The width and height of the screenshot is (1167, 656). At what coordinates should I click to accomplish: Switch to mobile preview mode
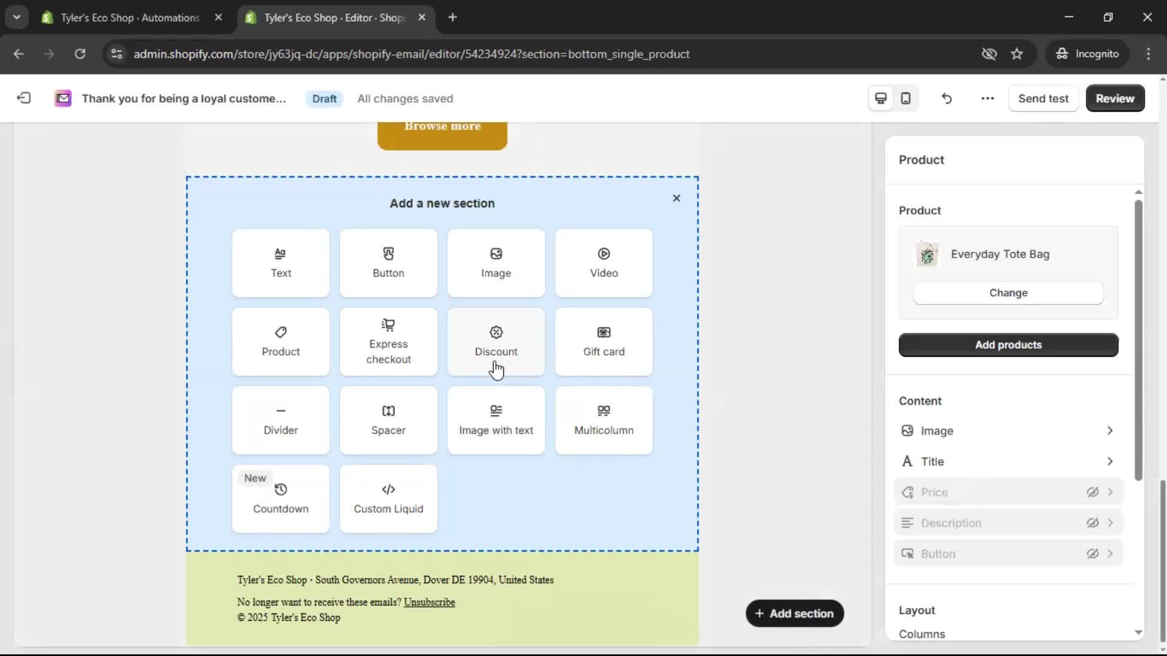[905, 98]
